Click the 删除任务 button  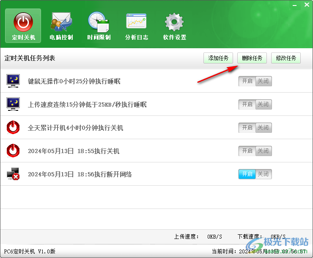point(252,58)
